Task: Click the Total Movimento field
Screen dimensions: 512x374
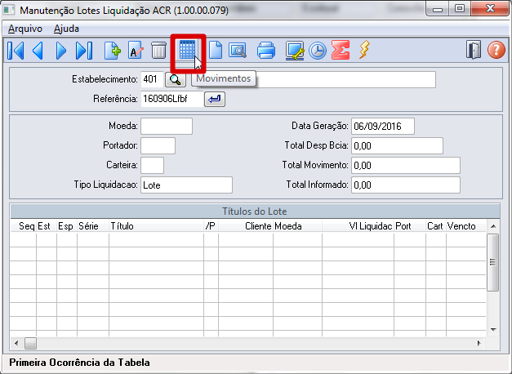Action: (406, 165)
